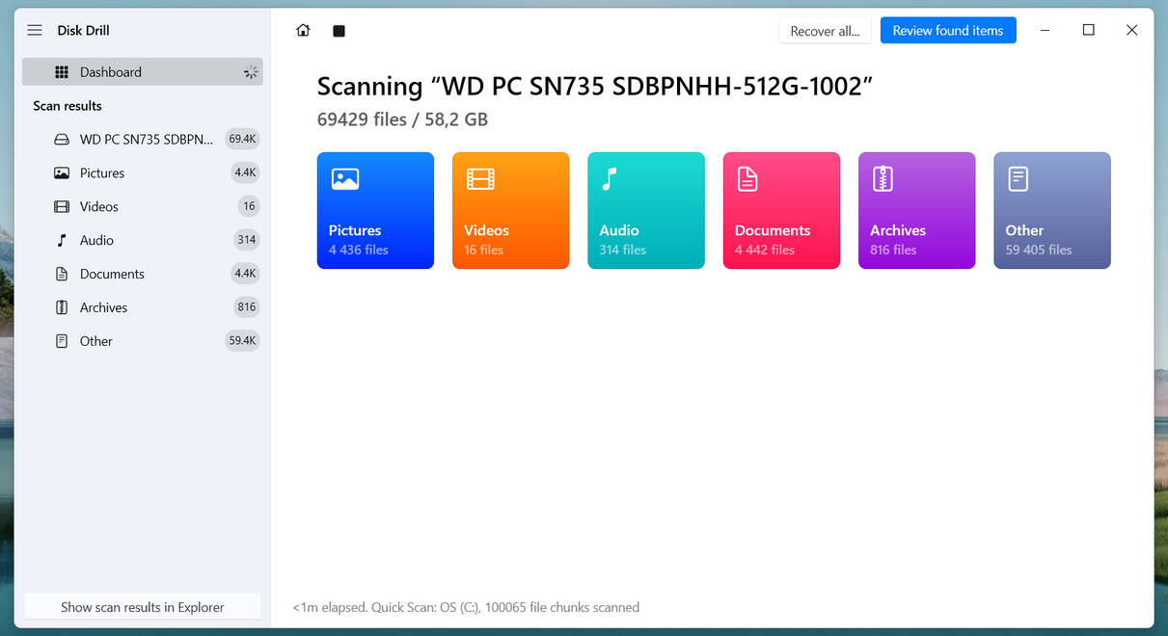Click the Audio note icon in sidebar
The height and width of the screenshot is (636, 1168).
[x=62, y=240]
